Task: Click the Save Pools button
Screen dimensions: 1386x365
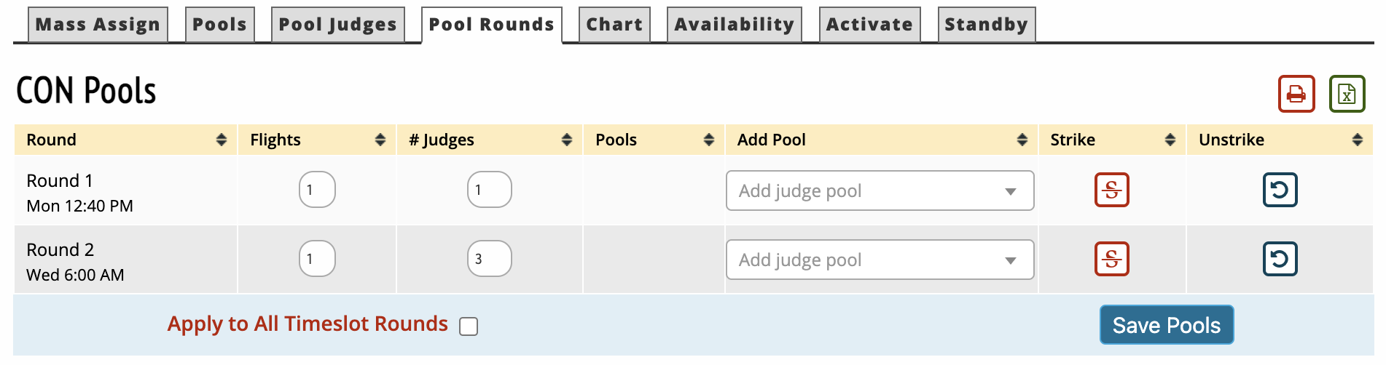Action: click(x=1166, y=325)
